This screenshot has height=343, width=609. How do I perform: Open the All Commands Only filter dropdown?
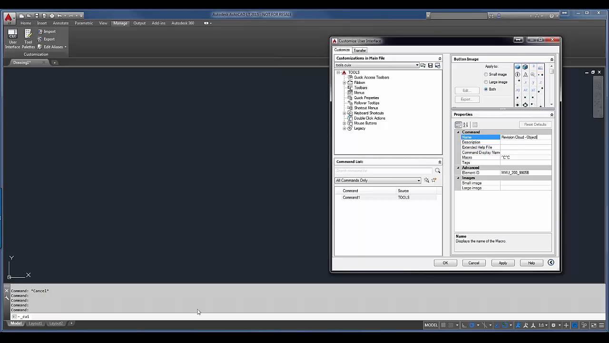pyautogui.click(x=419, y=180)
